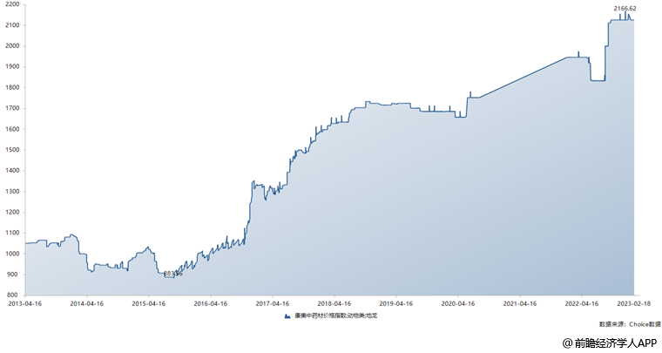Click the 2018-04-16 date axis label
Screen dimensions: 662x353
click(334, 303)
